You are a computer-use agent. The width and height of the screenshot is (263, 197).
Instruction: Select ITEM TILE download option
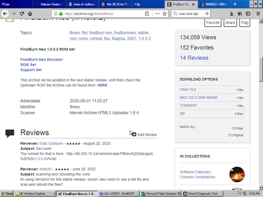click(188, 90)
